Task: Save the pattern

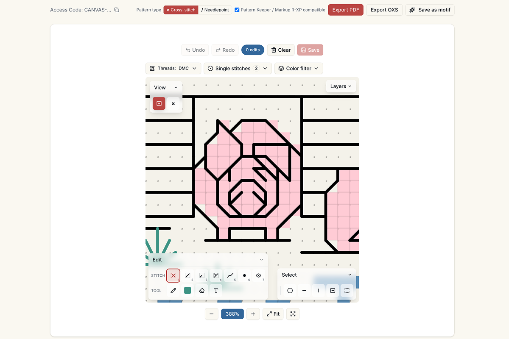Action: pos(310,50)
